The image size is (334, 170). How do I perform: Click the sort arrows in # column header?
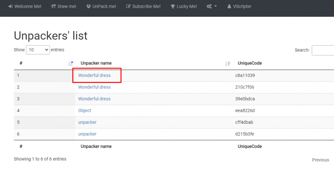[71, 63]
